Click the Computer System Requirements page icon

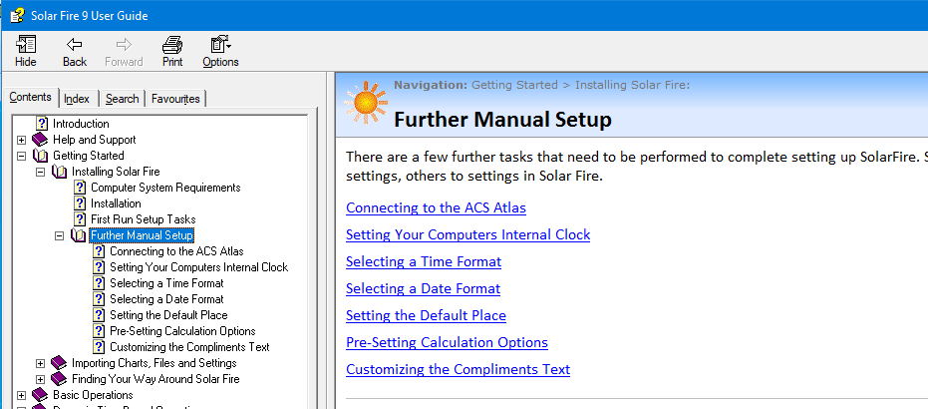pyautogui.click(x=80, y=188)
